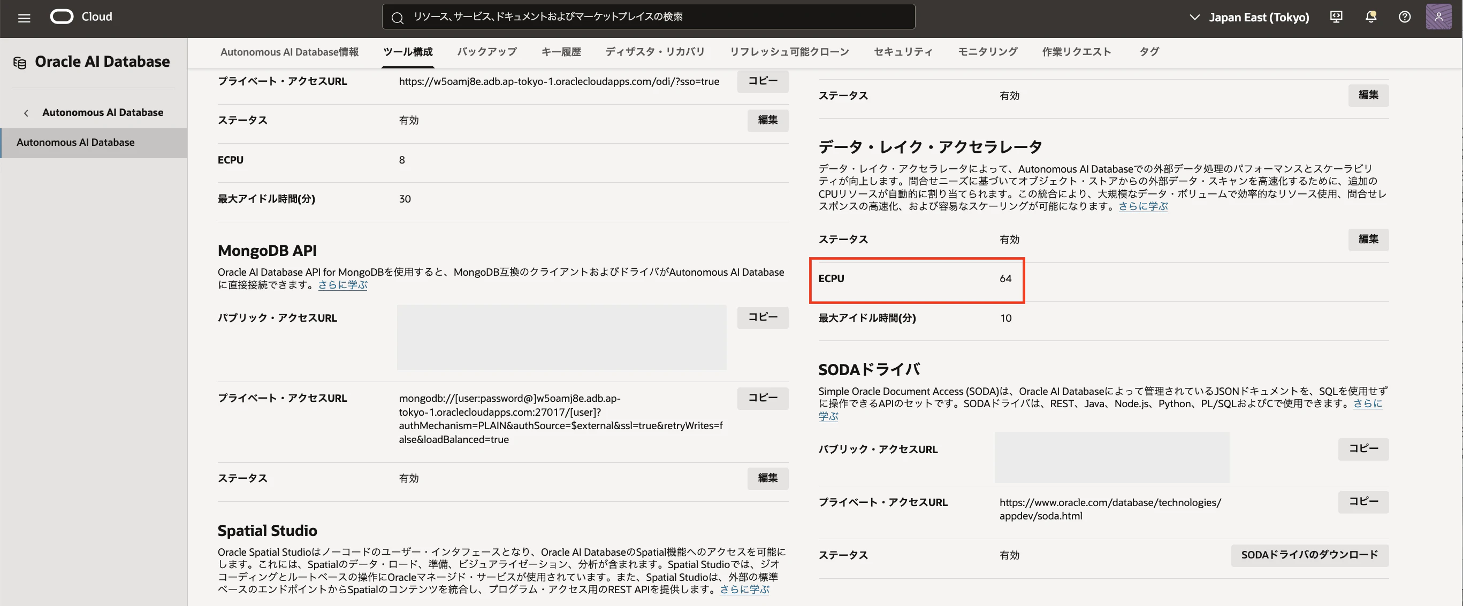The image size is (1463, 606).
Task: Open the セキュリティ tab
Action: click(903, 52)
